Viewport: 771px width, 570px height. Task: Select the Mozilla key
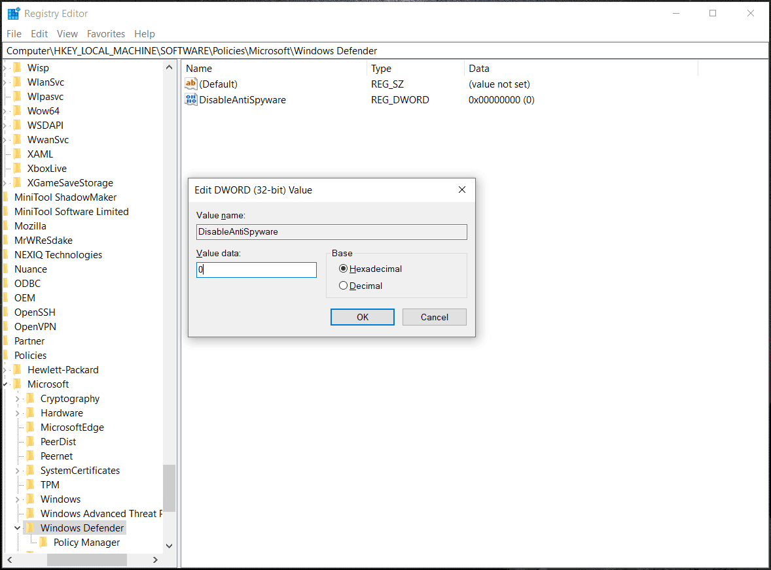click(31, 226)
